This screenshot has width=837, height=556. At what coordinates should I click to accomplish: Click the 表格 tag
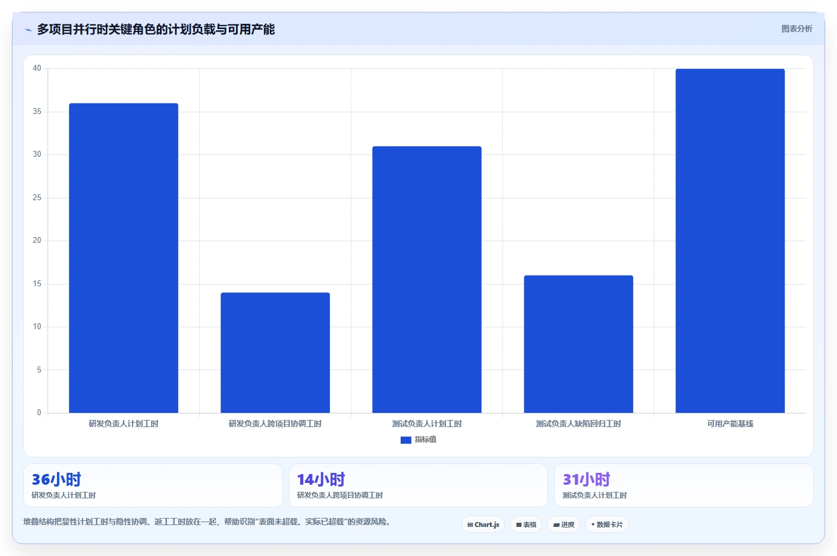point(526,525)
